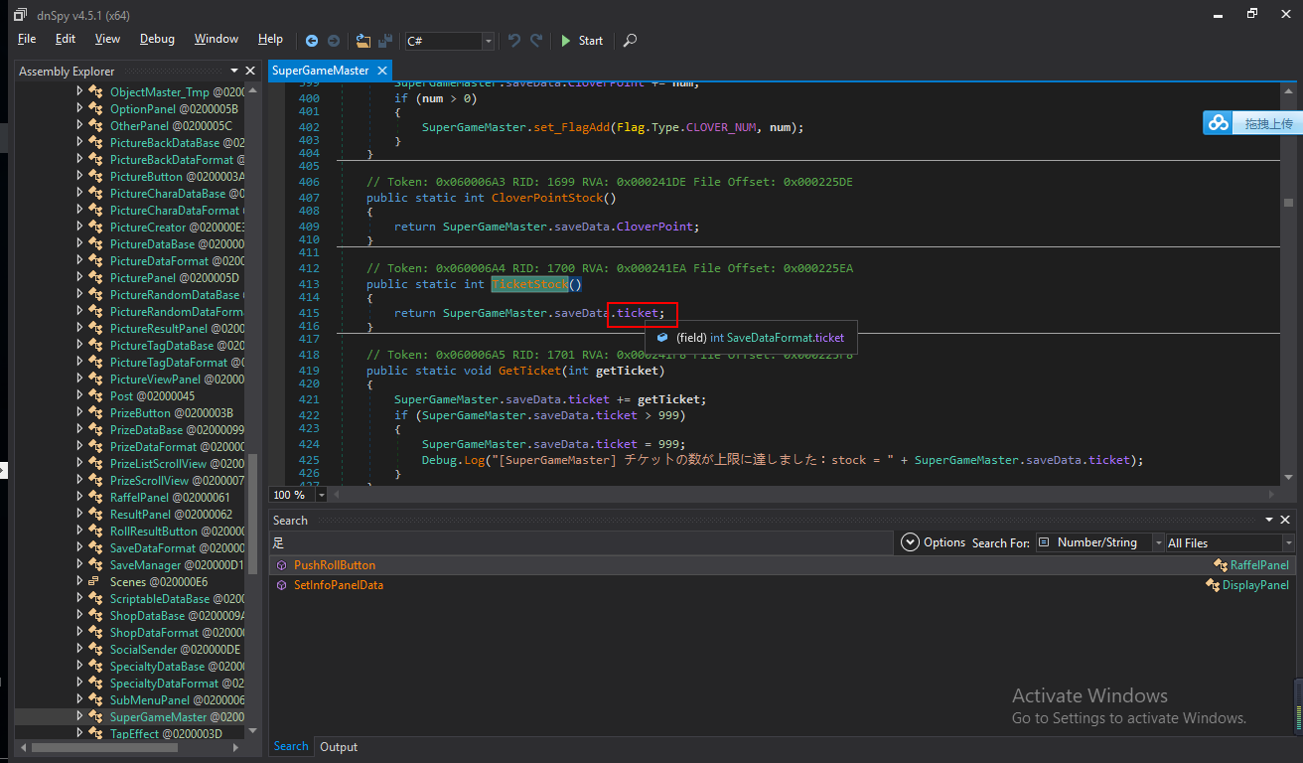Switch to the Search bottom tab
The width and height of the screenshot is (1303, 763).
tap(291, 746)
